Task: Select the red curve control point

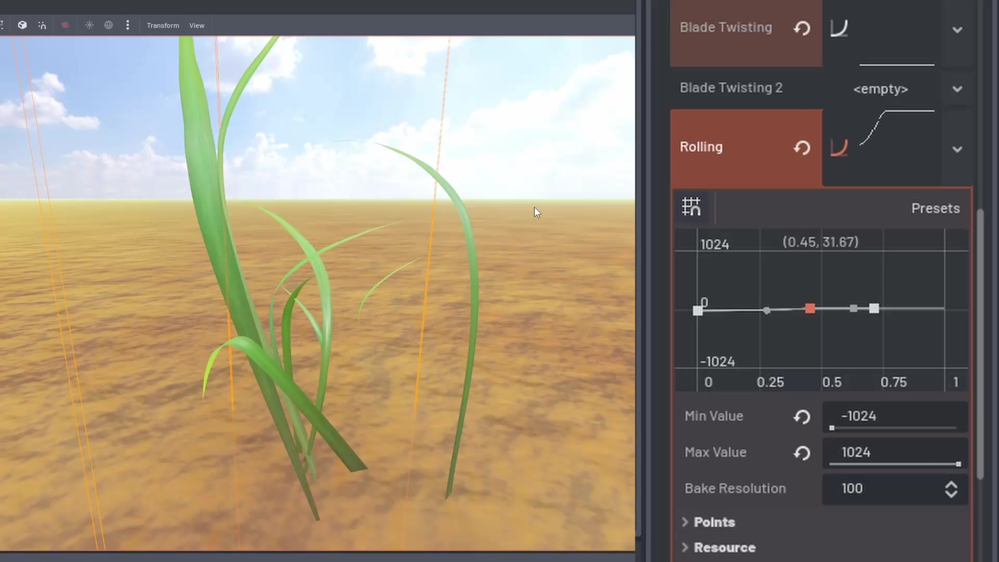Action: [x=810, y=309]
